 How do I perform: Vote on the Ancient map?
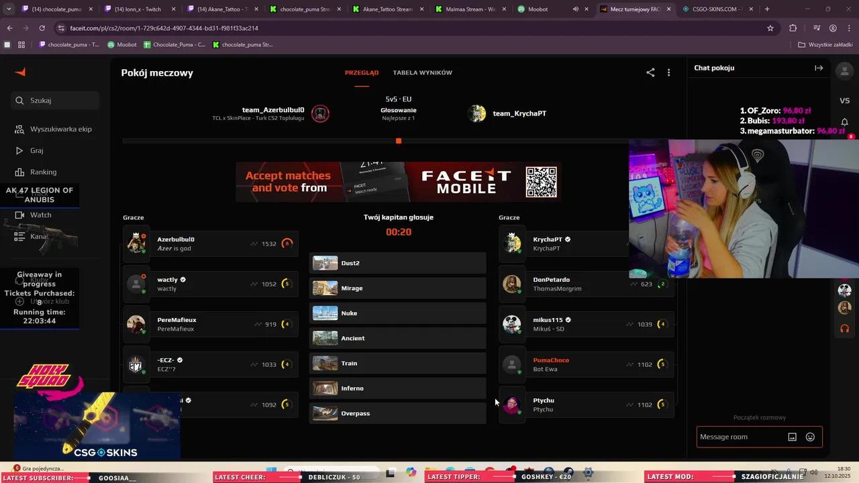point(398,338)
